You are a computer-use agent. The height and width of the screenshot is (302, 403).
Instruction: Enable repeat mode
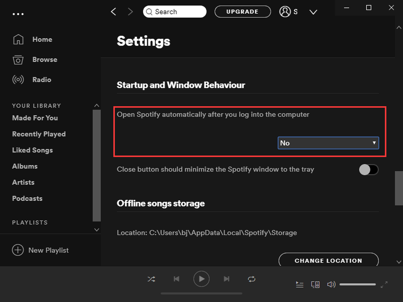[x=252, y=279]
